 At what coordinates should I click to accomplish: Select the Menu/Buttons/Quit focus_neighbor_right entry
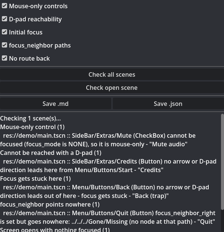coord(108,217)
